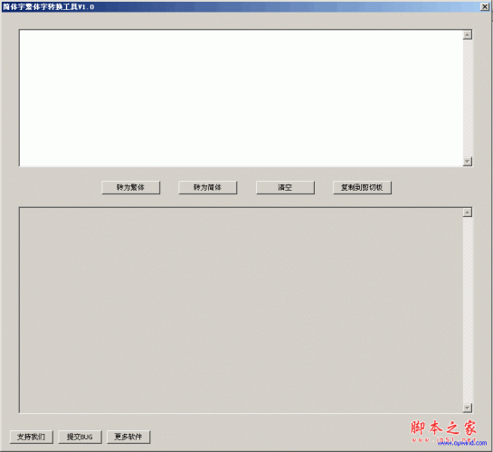Click the output box vertical scrollbar track
Image resolution: width=493 pixels, height=452 pixels.
(468, 310)
